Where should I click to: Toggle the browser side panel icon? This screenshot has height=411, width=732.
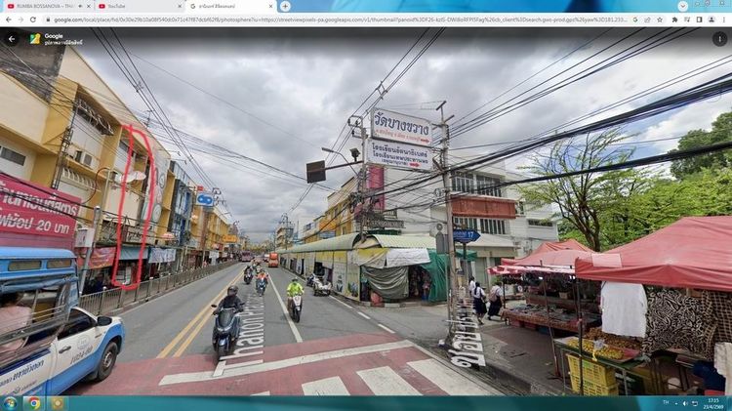[699, 20]
